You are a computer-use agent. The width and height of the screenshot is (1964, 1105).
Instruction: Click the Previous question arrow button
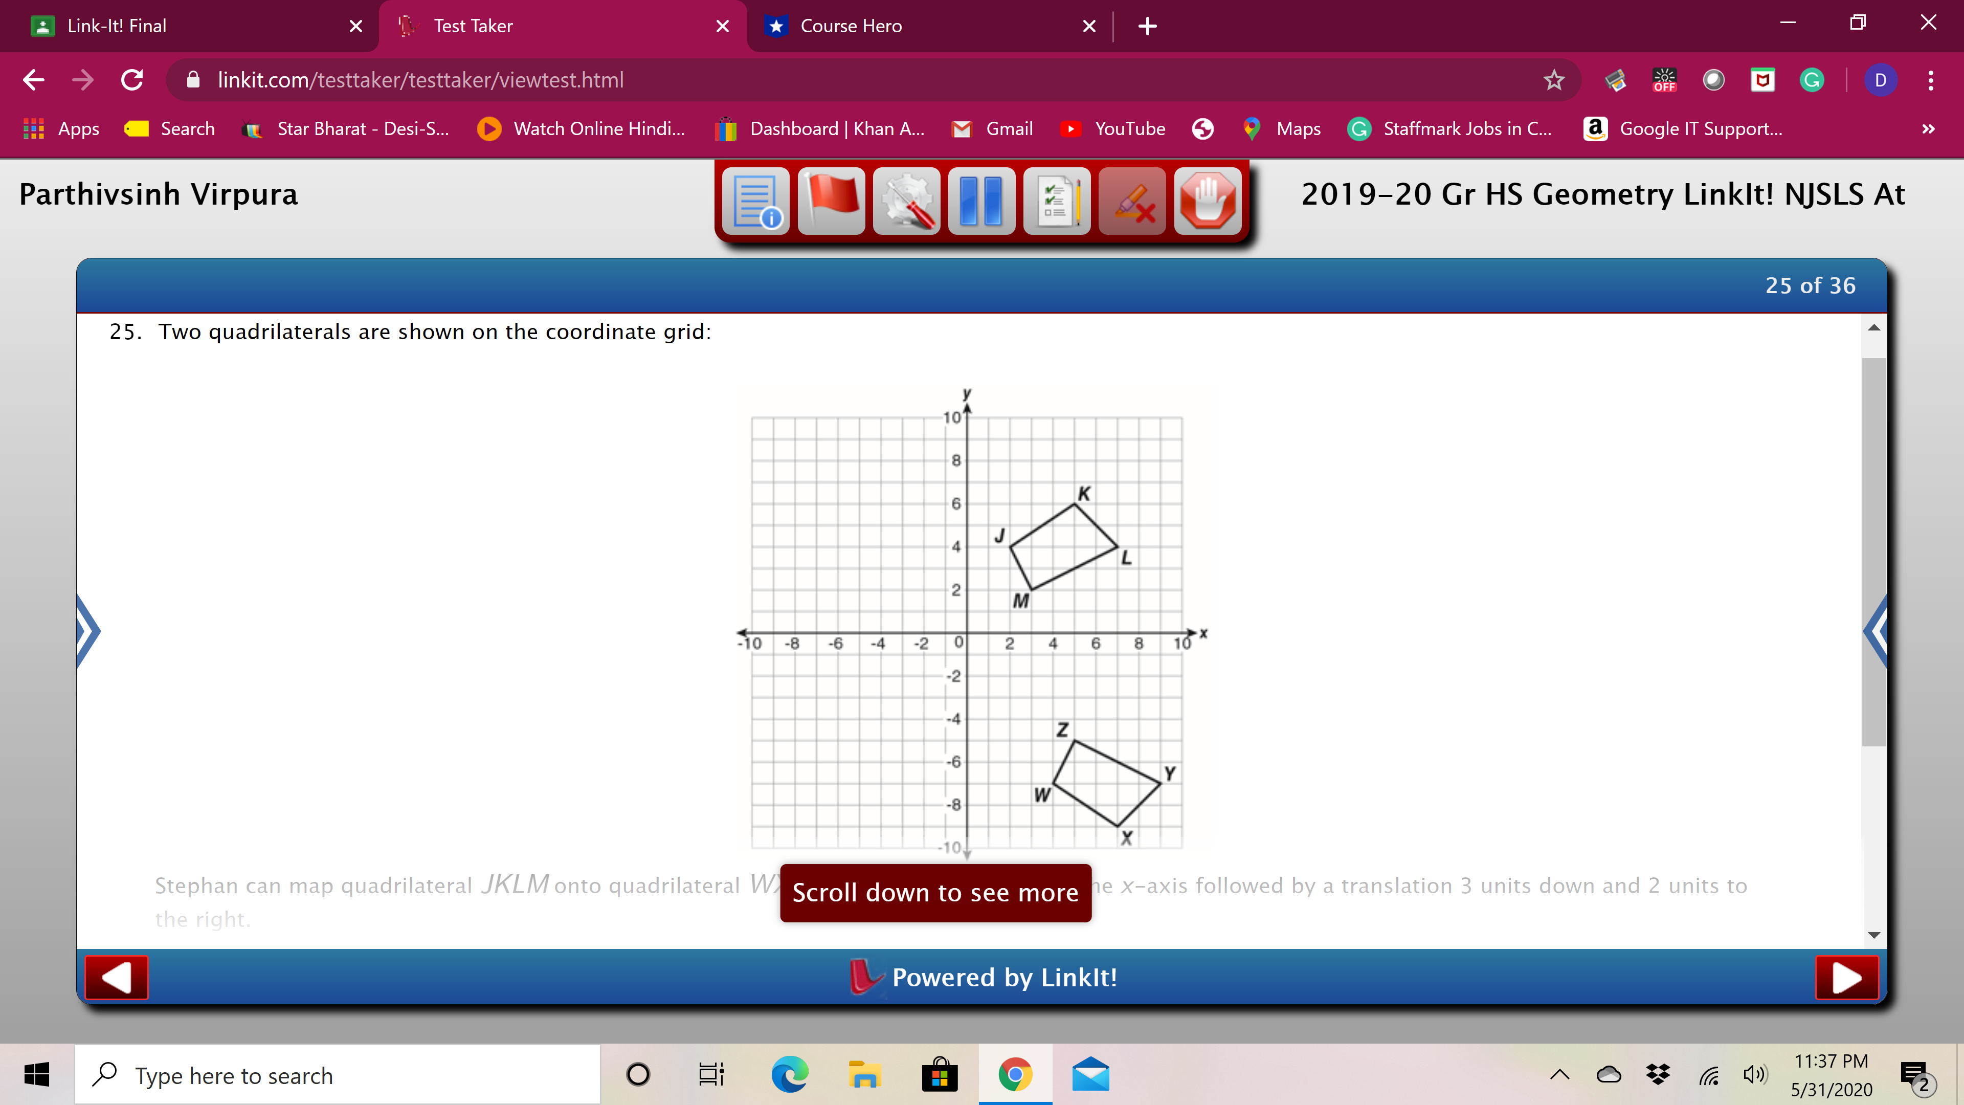pos(116,977)
